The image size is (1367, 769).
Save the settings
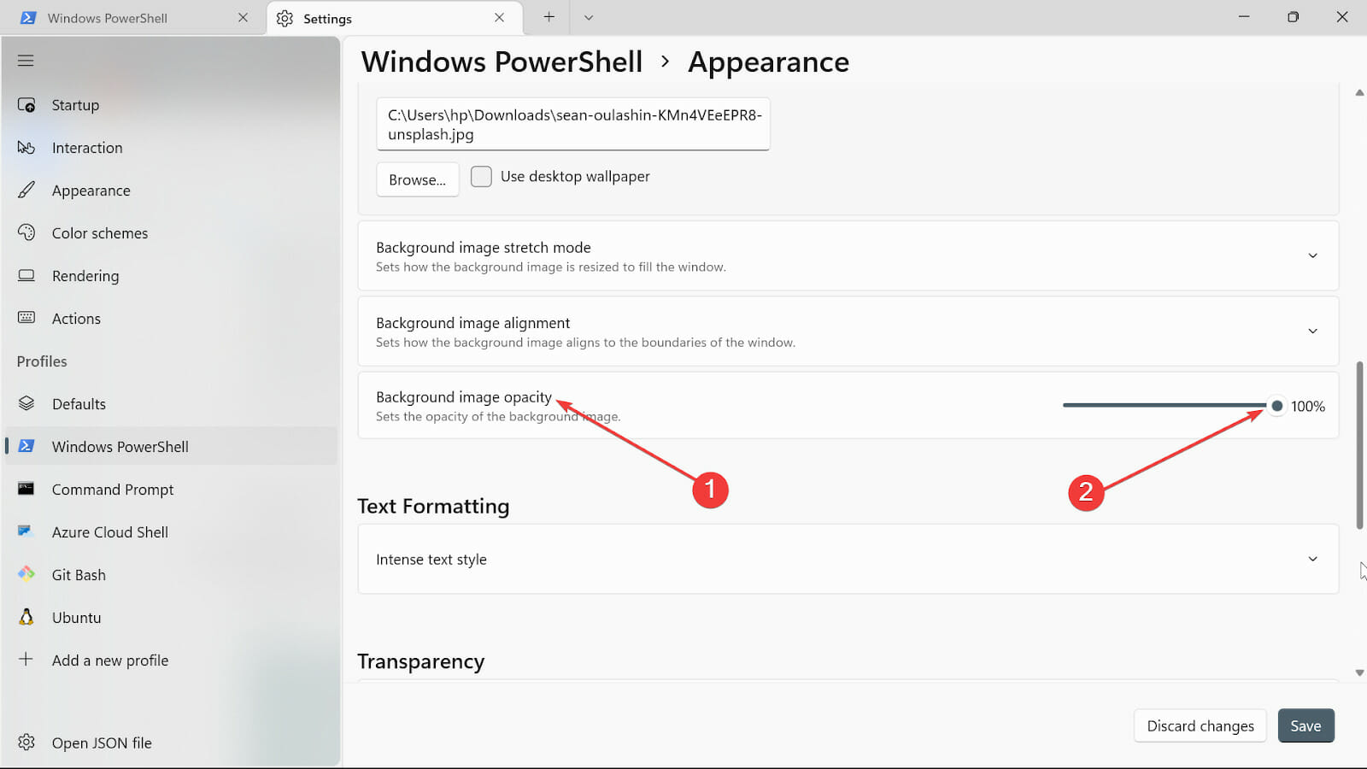(x=1305, y=725)
